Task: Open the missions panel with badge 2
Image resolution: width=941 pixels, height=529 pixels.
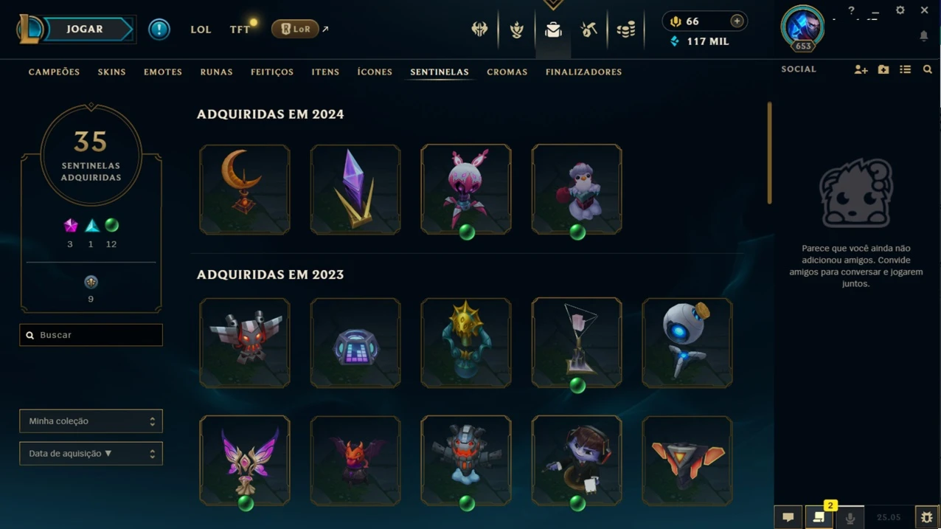Action: (x=819, y=518)
